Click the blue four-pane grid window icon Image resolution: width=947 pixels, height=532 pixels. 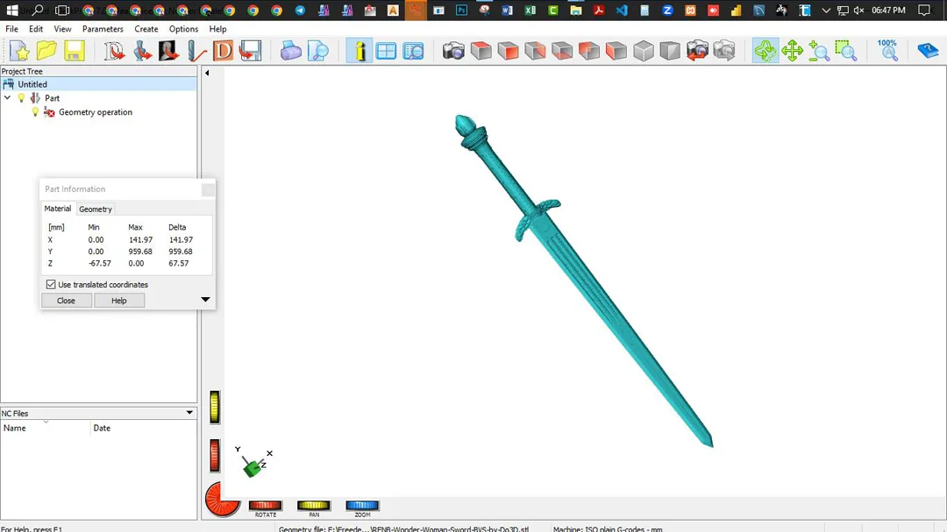coord(386,51)
